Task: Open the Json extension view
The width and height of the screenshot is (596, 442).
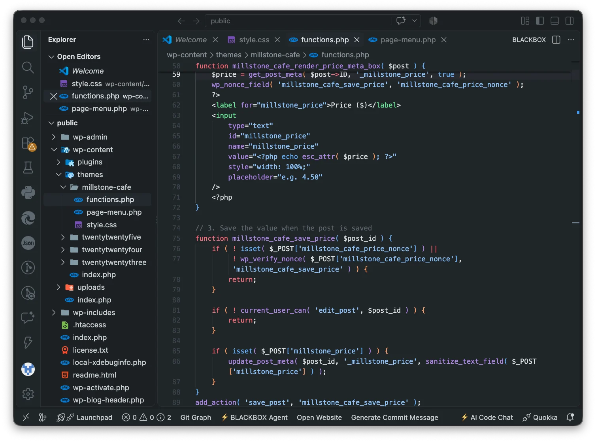Action: pos(28,243)
